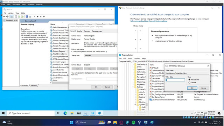The width and height of the screenshot is (224, 126).
Task: Click guest Windows Start button
Action: [3, 113]
